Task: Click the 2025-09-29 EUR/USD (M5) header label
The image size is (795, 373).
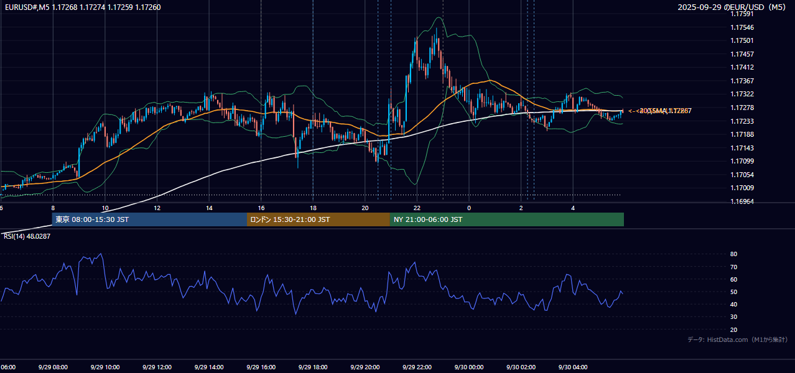Action: click(x=730, y=7)
